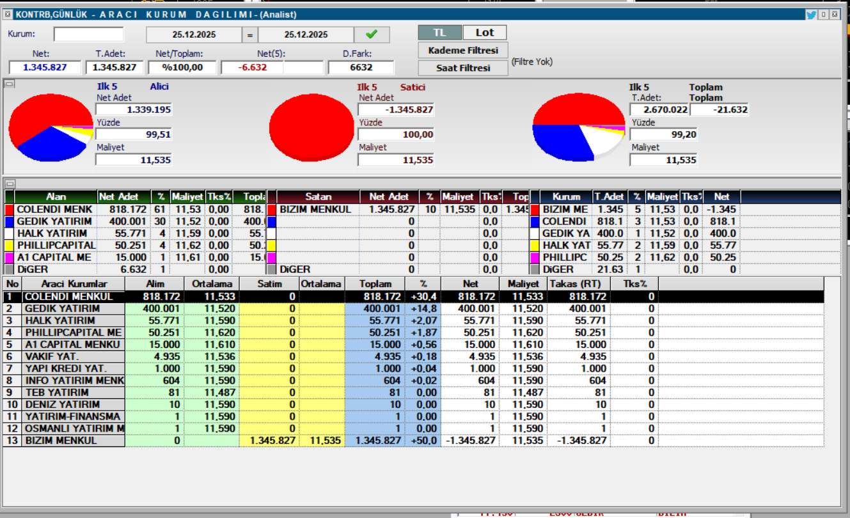Click the +50,0 percentage cell

click(423, 441)
